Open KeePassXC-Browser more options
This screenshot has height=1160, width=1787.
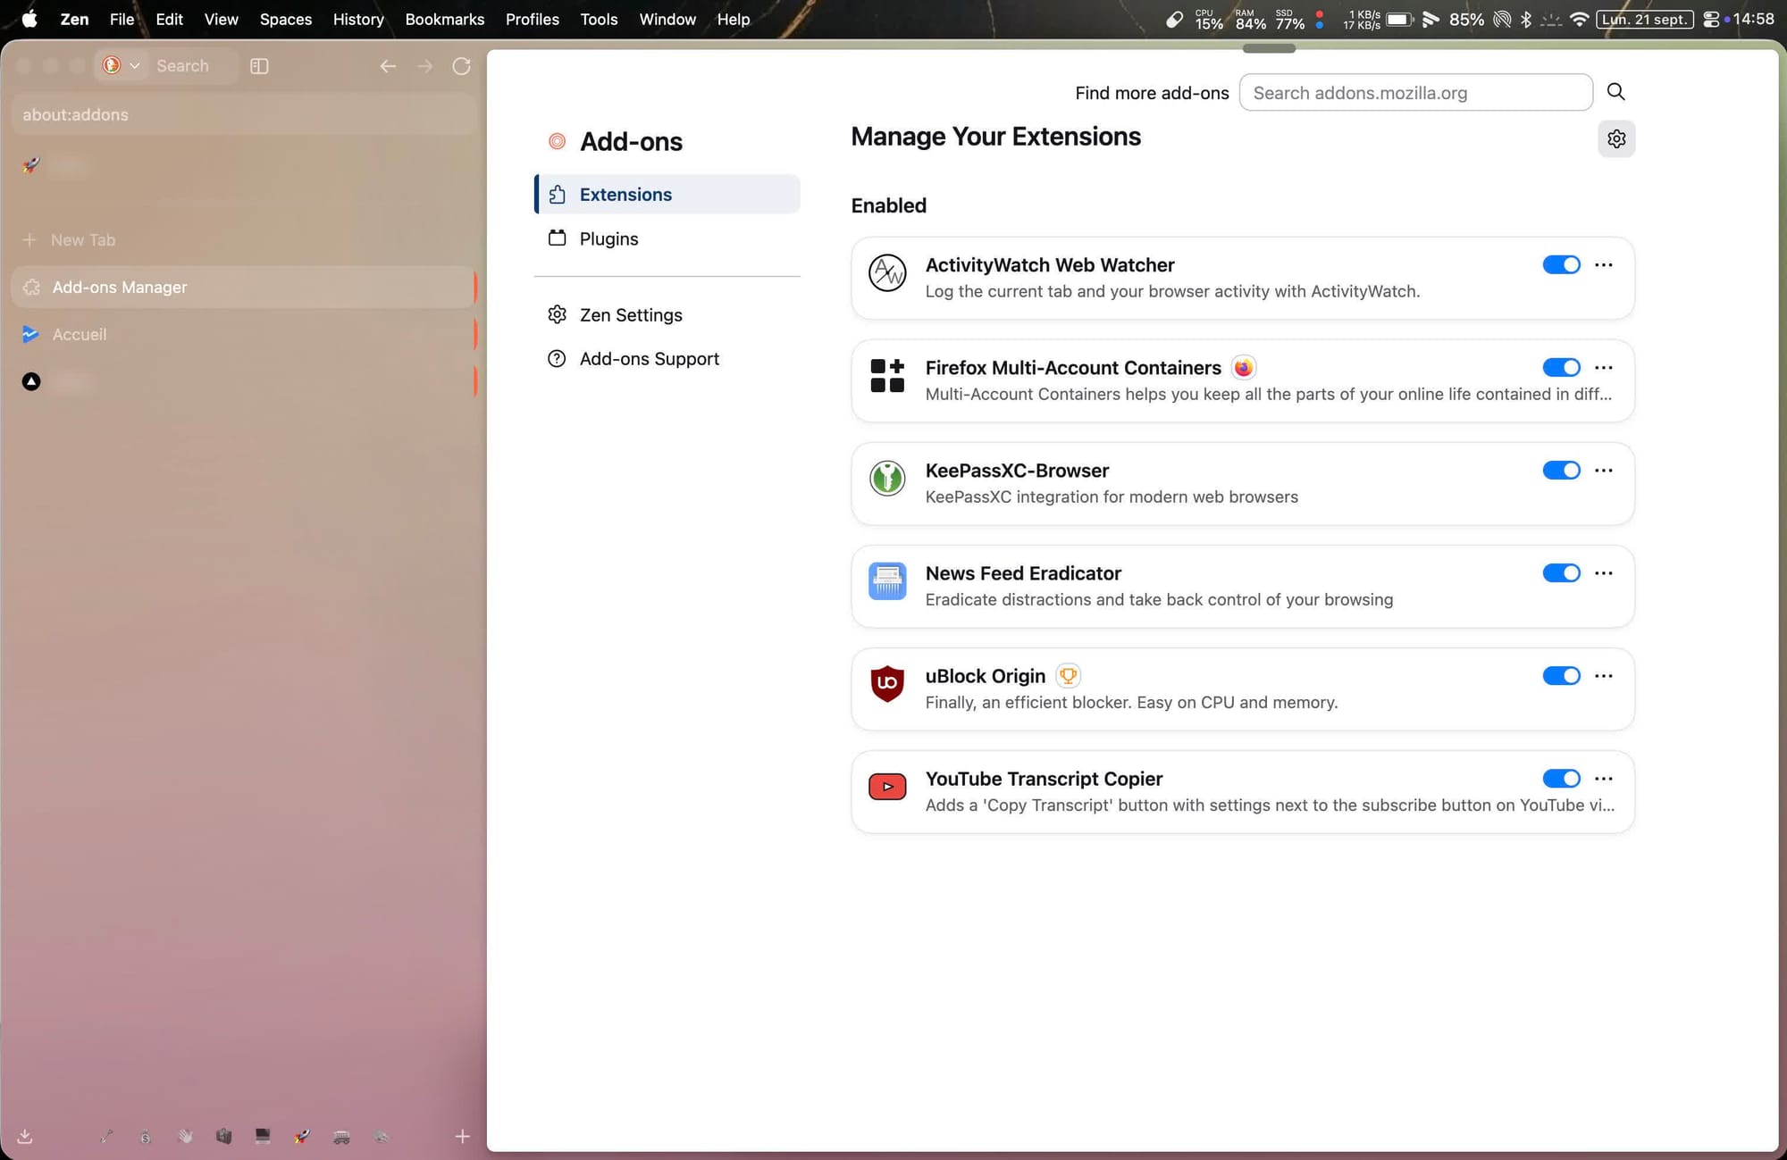tap(1604, 470)
